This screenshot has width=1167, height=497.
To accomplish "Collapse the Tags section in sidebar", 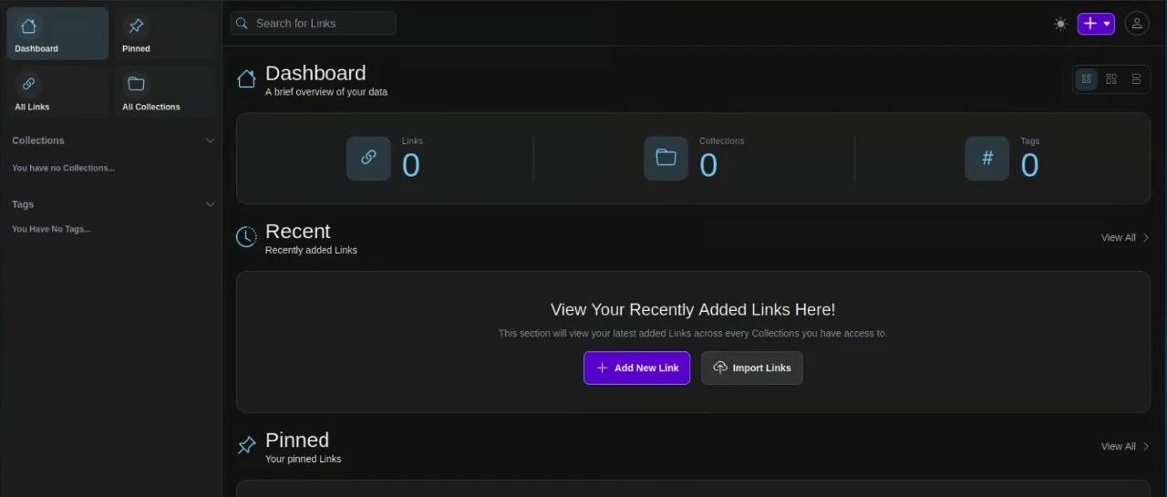I will coord(210,204).
